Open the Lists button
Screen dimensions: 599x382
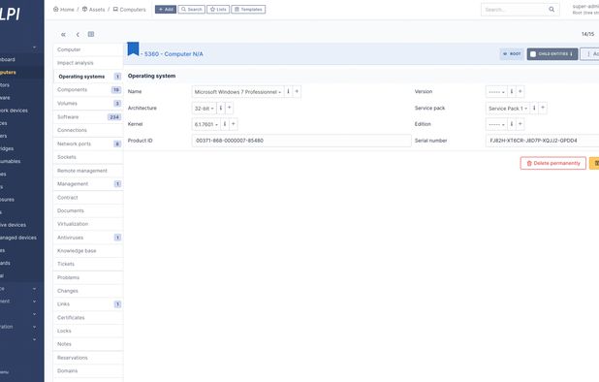point(218,9)
